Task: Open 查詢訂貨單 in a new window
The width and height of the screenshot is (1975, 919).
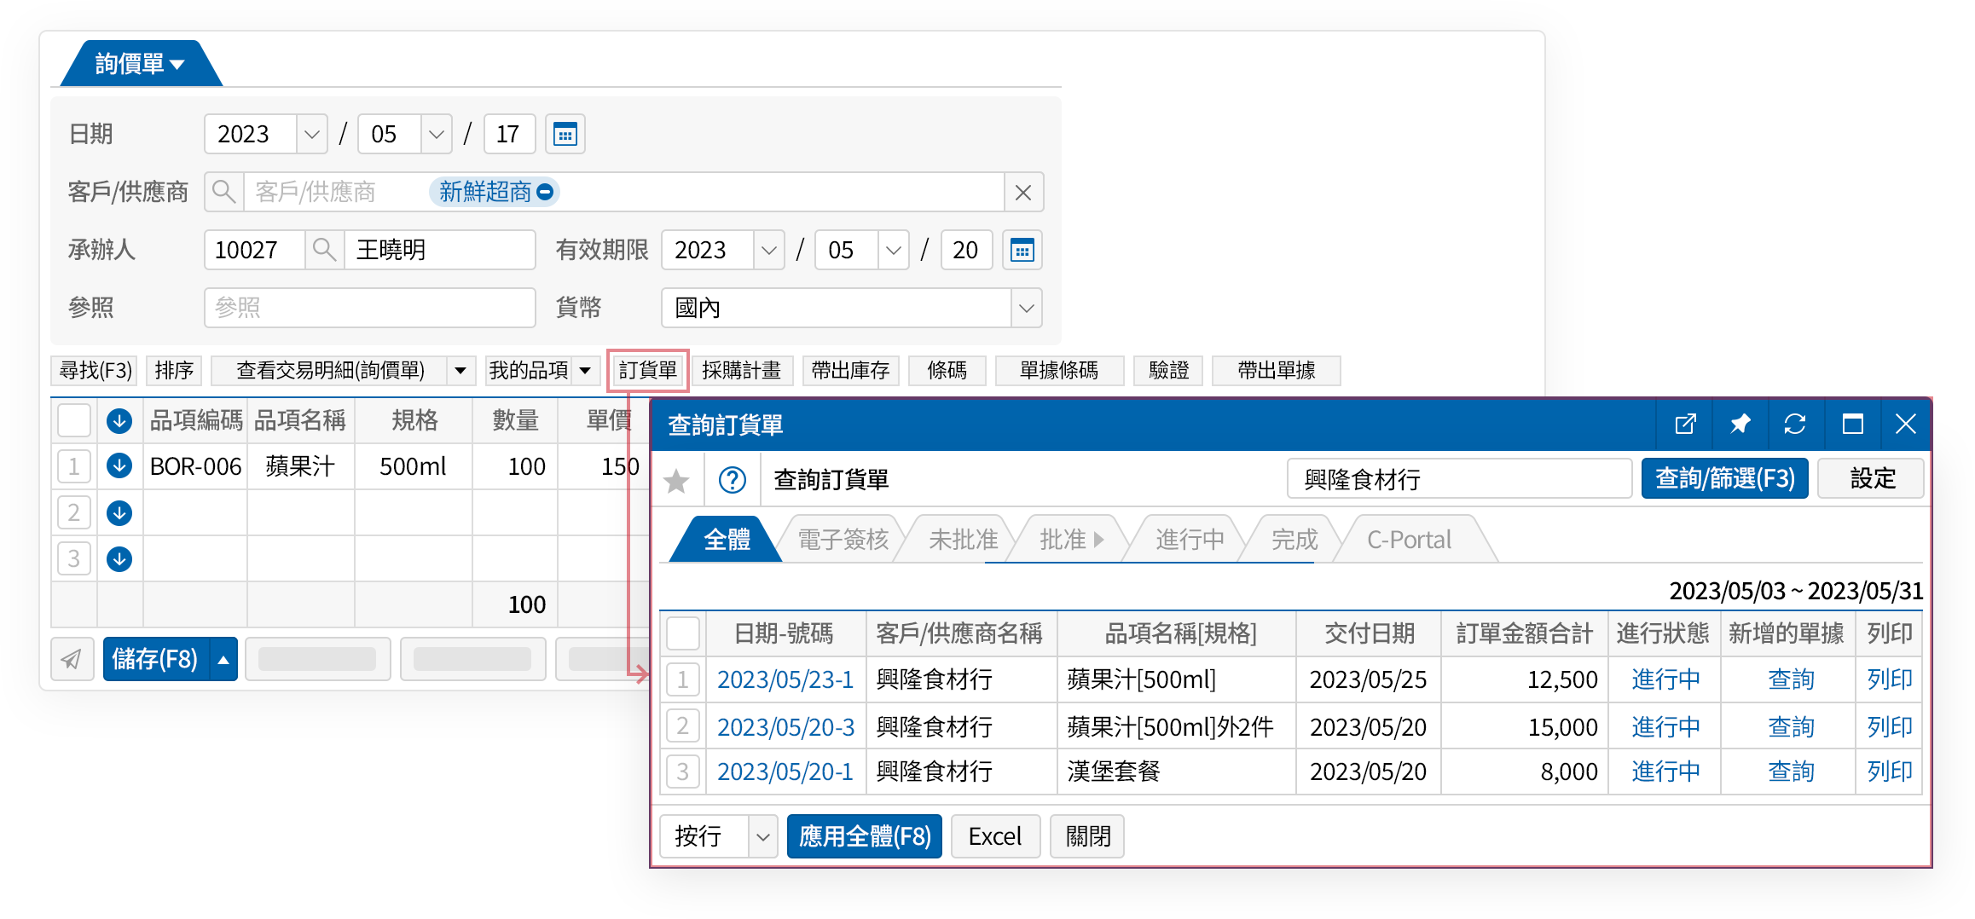Action: [1685, 424]
